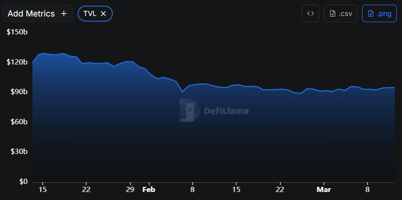Screen dimensions: 402x200
Task: Click the download icon beside .png
Action: point(370,14)
